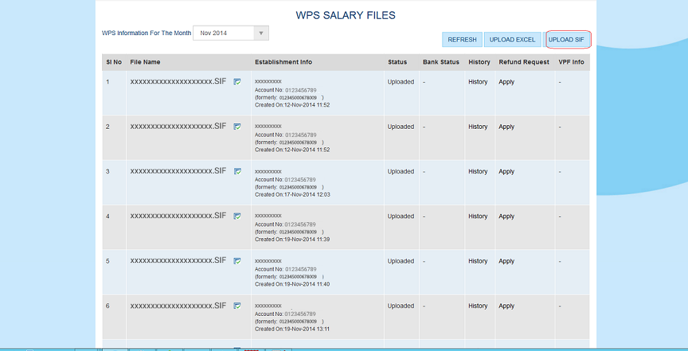
Task: Click the File Name column header
Action: pyautogui.click(x=145, y=62)
